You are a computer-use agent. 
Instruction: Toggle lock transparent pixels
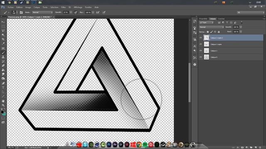coord(208,32)
